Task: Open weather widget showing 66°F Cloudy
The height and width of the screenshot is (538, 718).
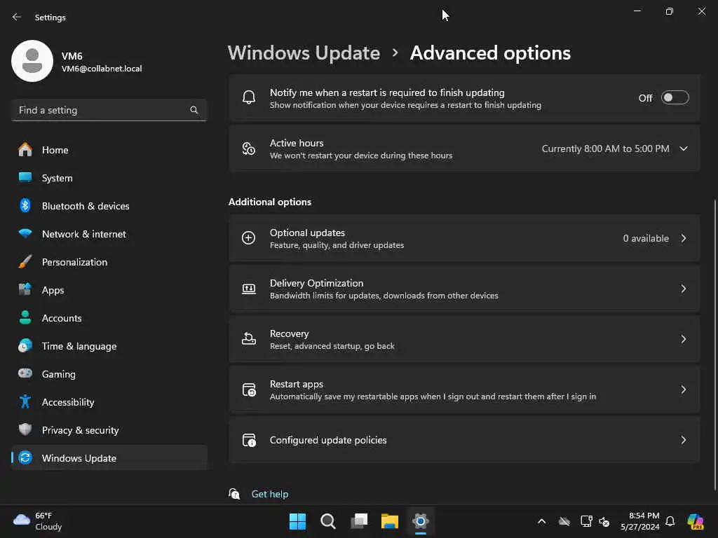Action: click(x=38, y=521)
